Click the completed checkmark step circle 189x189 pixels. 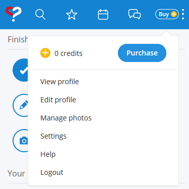tap(20, 70)
